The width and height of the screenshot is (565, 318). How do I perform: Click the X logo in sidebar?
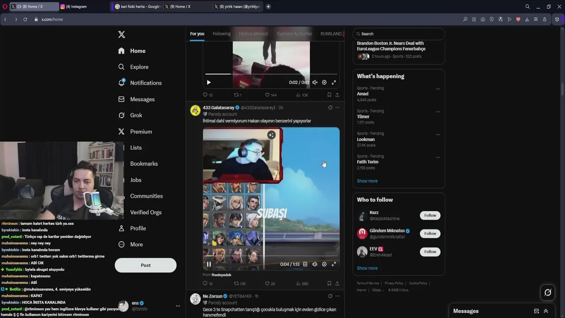point(122,34)
